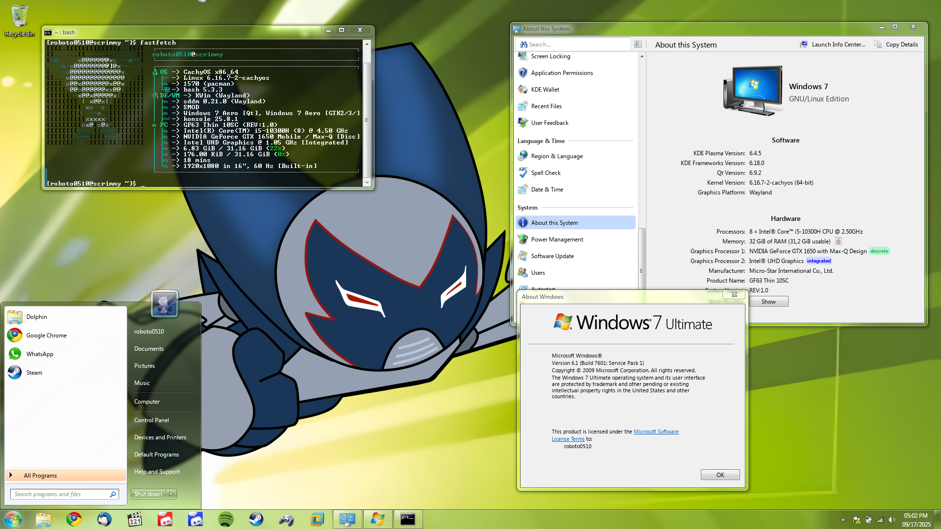
Task: Click the terminal window's vertical scrollbar
Action: point(367,120)
